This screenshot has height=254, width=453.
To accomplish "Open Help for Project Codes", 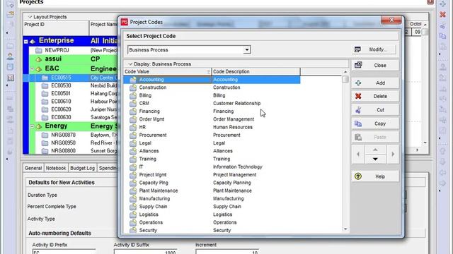I will [x=375, y=176].
